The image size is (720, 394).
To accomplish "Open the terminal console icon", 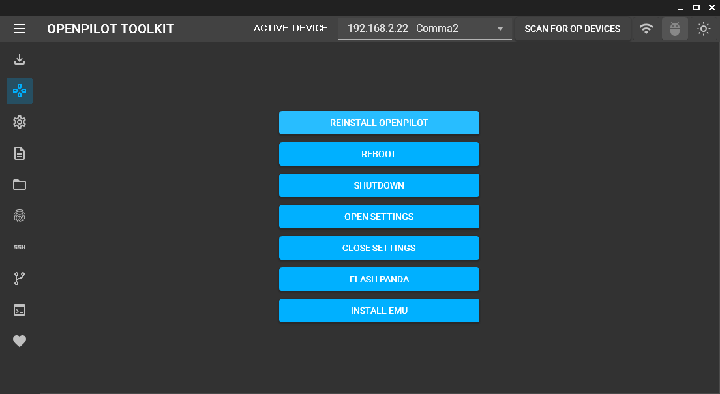I will tap(20, 310).
